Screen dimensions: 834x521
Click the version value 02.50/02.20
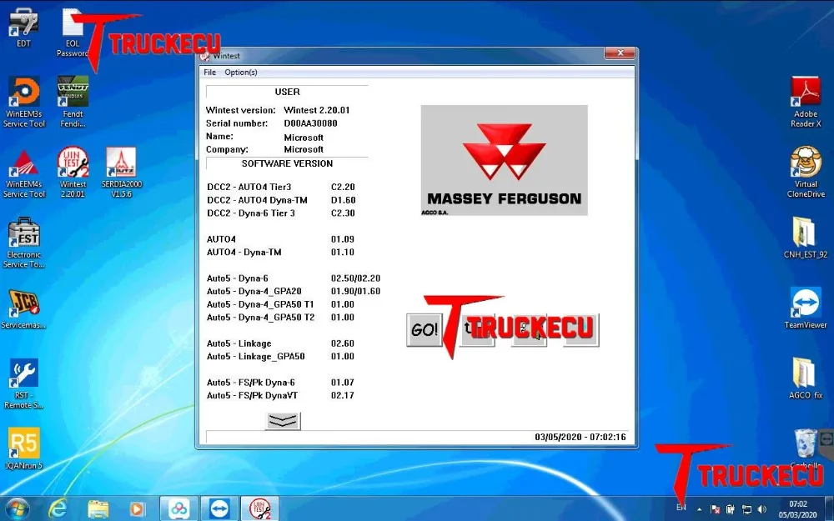(x=355, y=278)
